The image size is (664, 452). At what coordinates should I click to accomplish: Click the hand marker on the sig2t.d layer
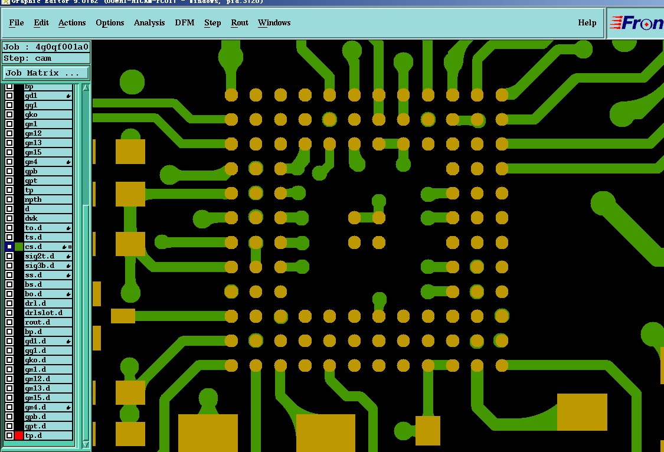click(x=68, y=257)
